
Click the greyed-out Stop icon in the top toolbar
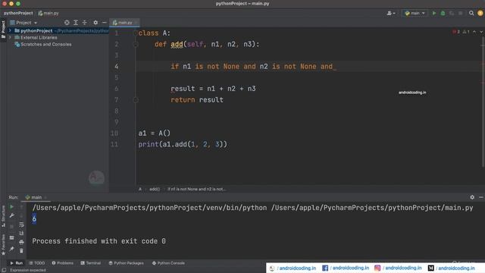[461, 14]
